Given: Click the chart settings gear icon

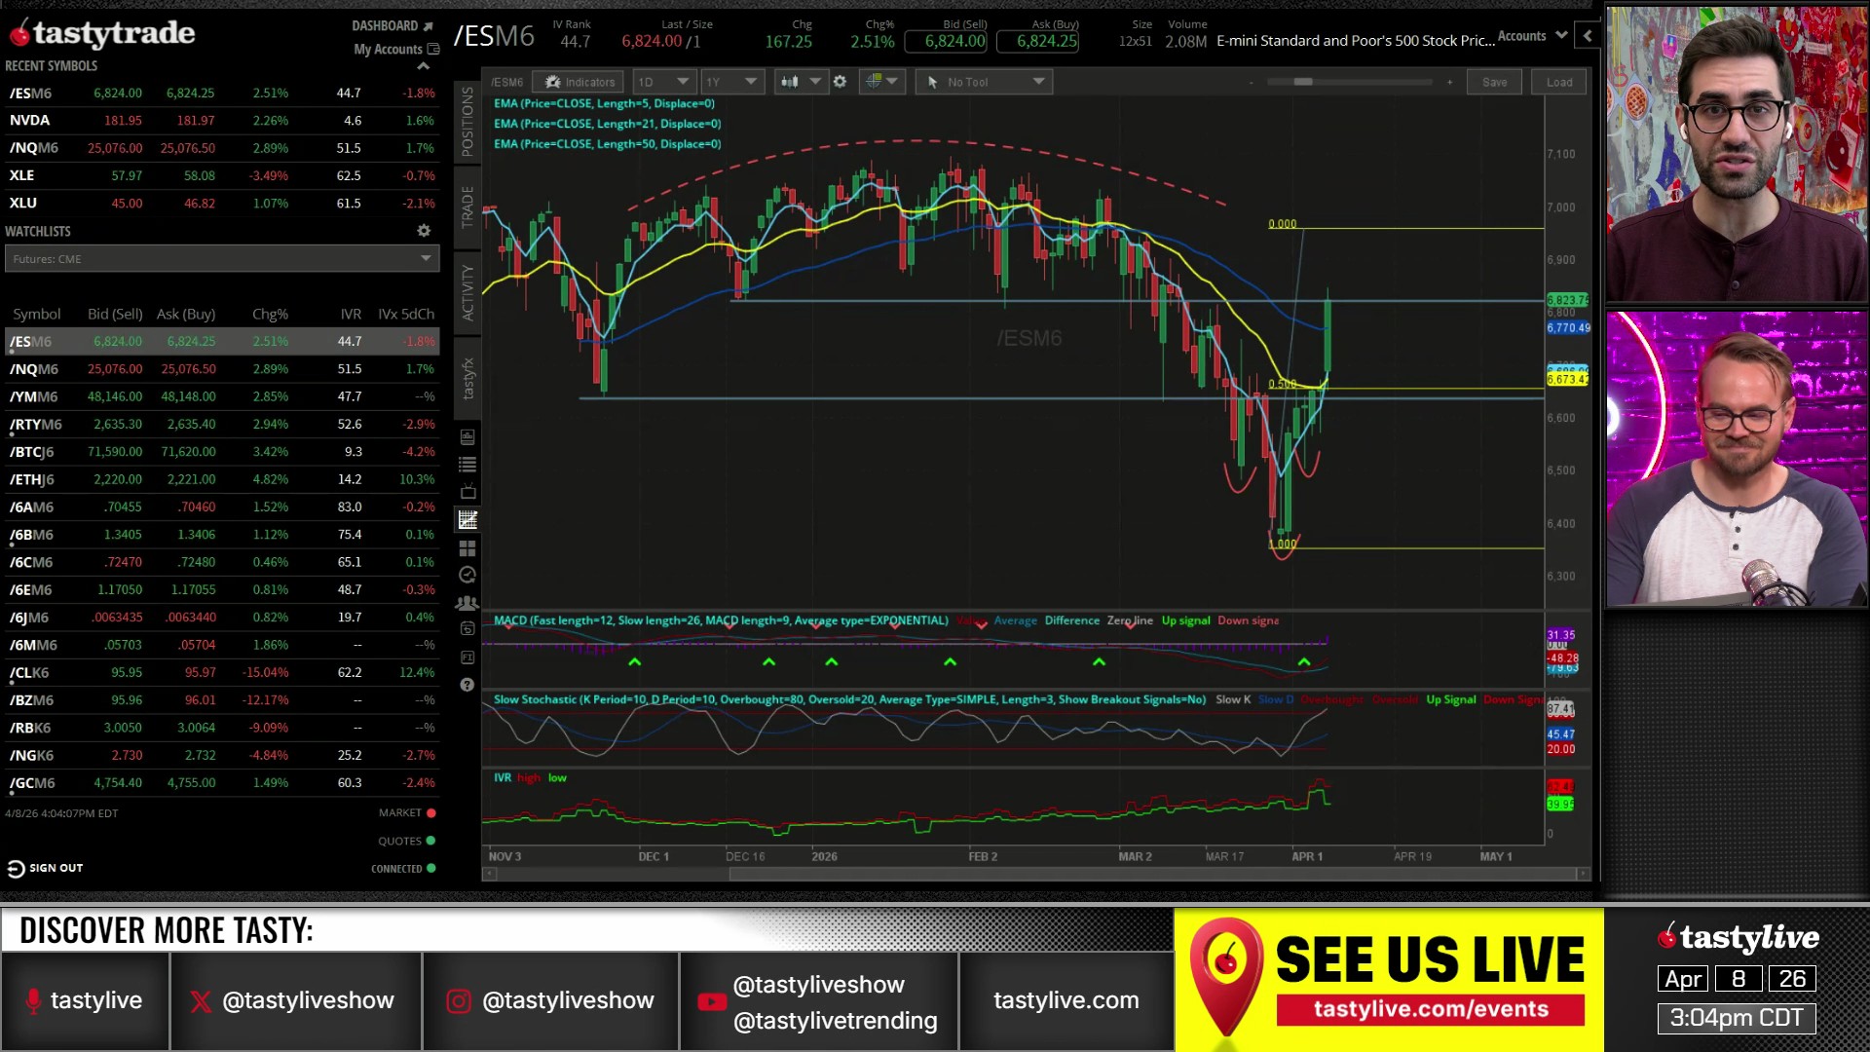Looking at the screenshot, I should pos(840,82).
